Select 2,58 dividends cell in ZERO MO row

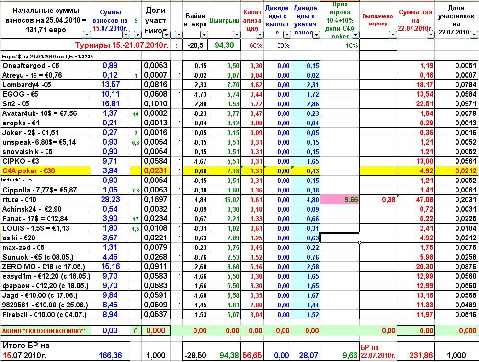[306, 267]
